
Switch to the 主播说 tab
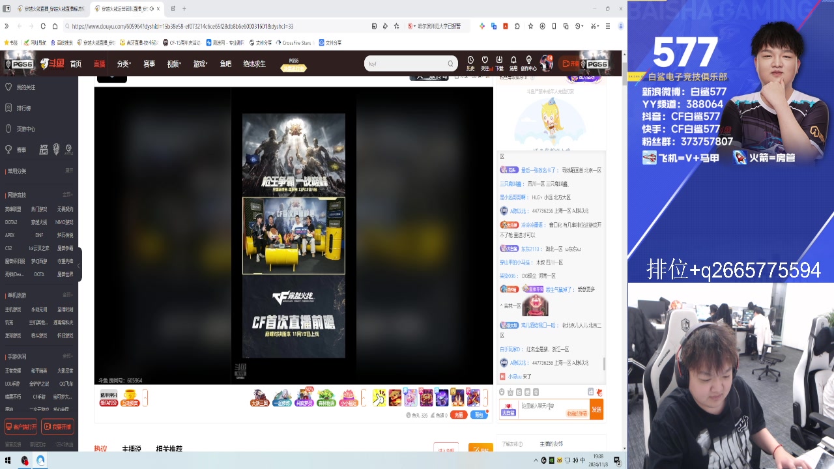tap(131, 449)
